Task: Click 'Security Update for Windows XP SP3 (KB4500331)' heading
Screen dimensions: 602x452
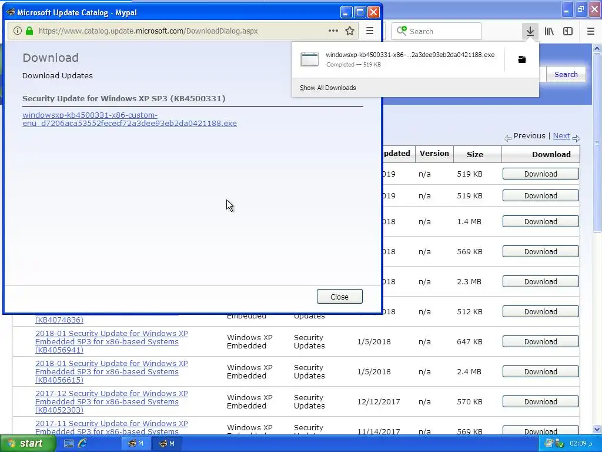Action: point(123,98)
